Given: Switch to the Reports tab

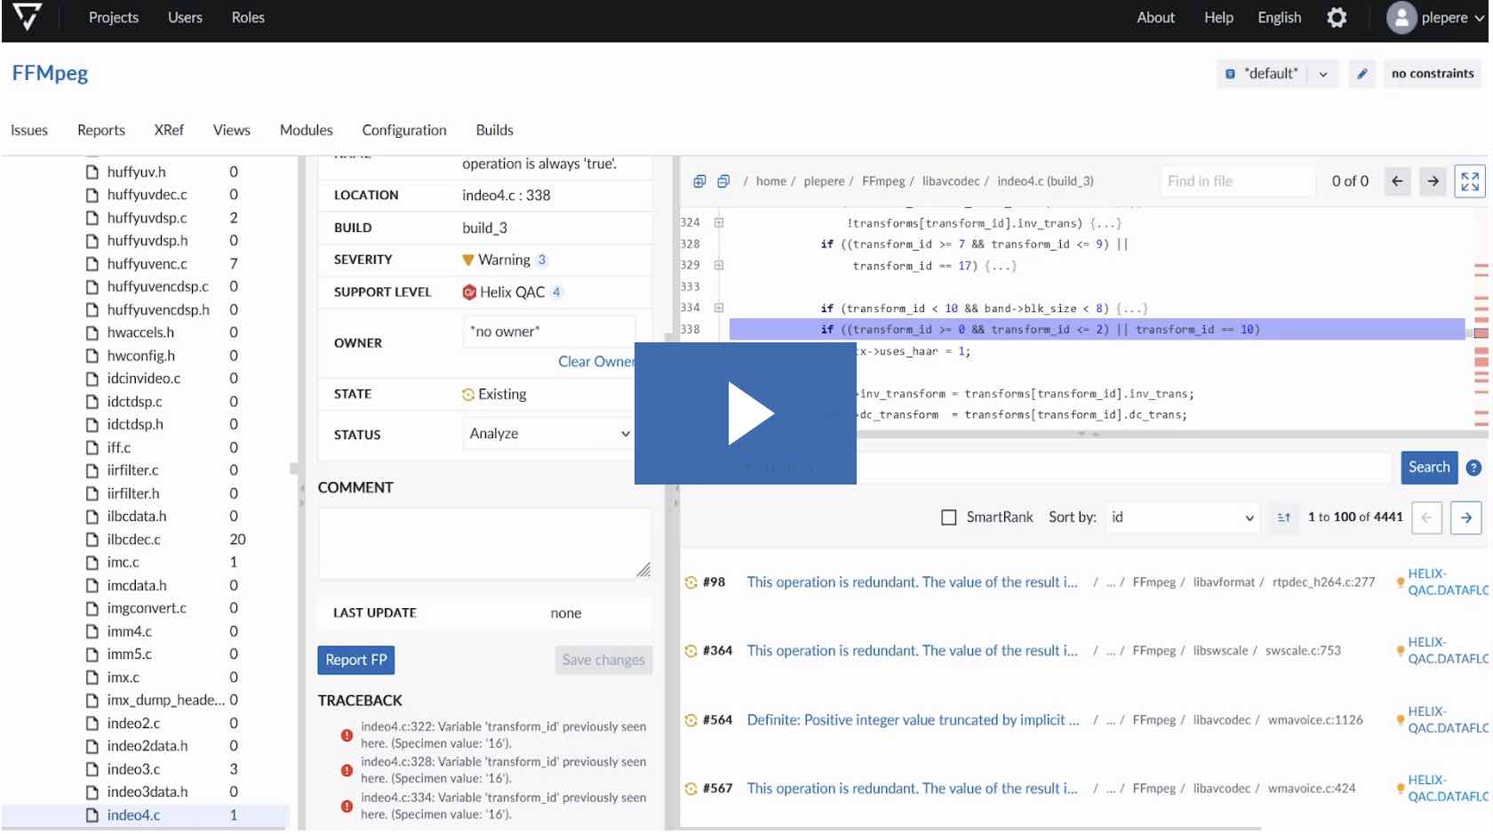Looking at the screenshot, I should click(100, 130).
